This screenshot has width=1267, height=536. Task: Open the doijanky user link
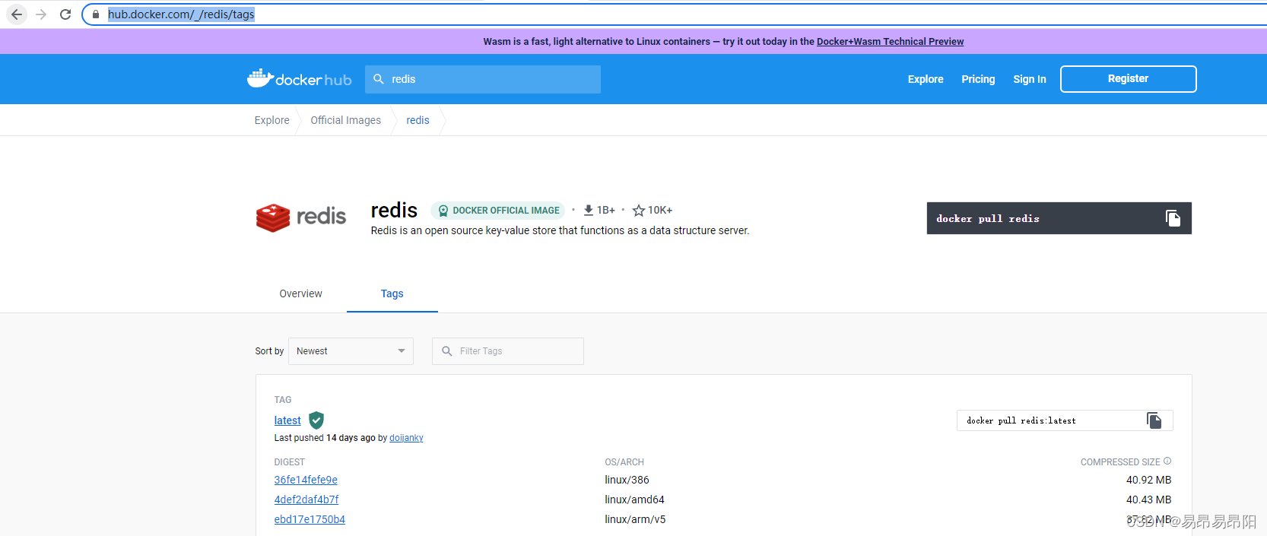pyautogui.click(x=406, y=438)
